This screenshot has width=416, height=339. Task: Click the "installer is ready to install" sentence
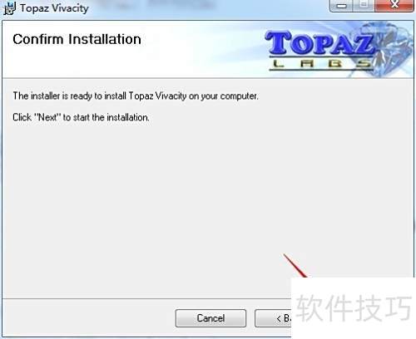(136, 96)
